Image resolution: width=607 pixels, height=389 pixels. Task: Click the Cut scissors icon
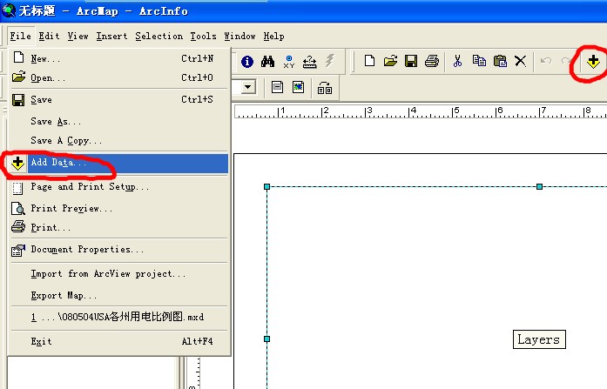457,61
